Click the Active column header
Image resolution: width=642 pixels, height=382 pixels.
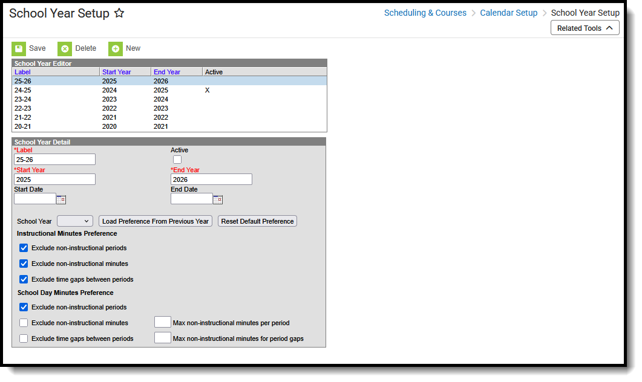pyautogui.click(x=214, y=72)
